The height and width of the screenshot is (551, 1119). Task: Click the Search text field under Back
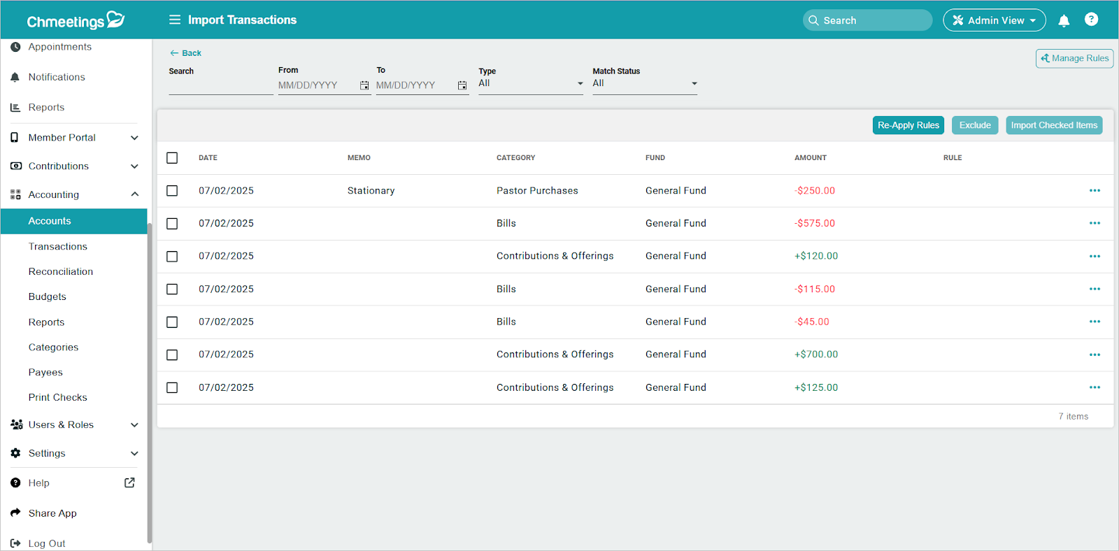220,86
